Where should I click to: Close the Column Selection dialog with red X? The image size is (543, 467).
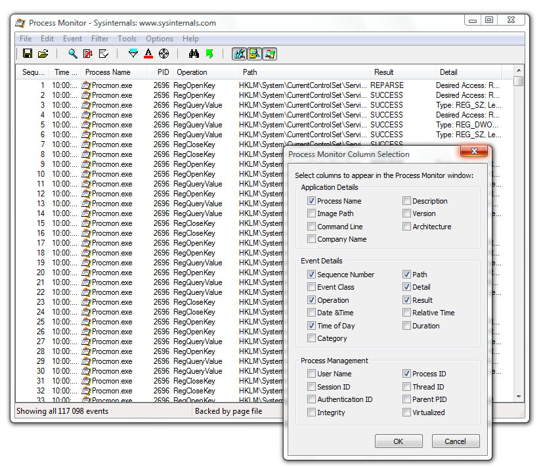pos(474,151)
